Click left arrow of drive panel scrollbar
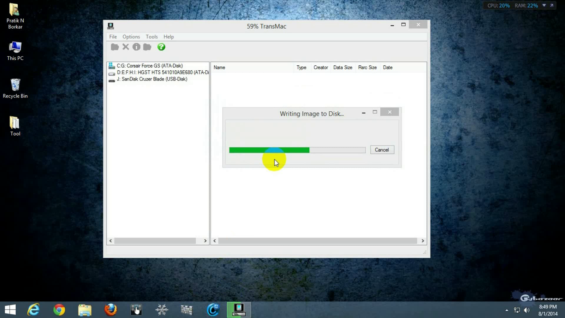Screen dimensions: 565x318 coord(111,241)
